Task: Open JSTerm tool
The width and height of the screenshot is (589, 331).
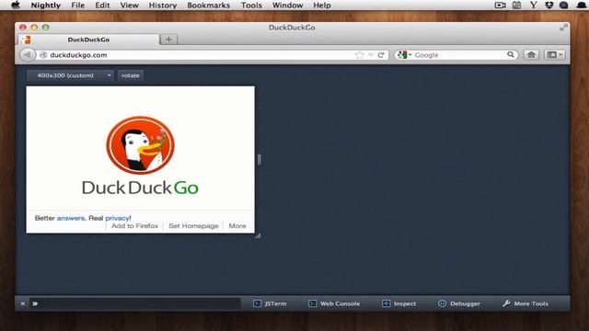Action: pos(270,303)
